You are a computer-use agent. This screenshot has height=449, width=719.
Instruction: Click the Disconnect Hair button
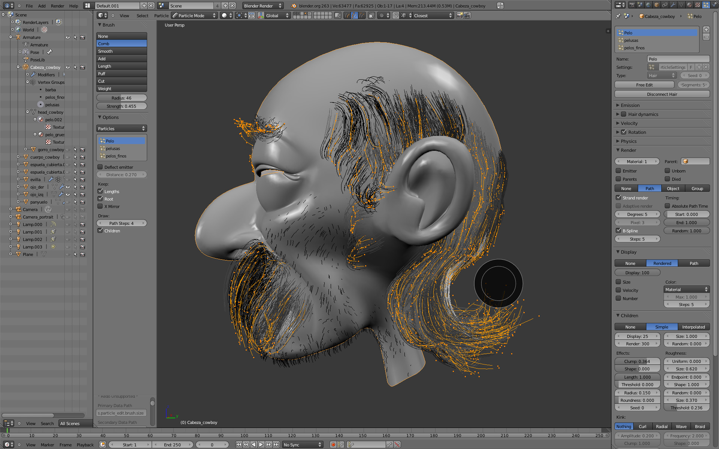click(662, 94)
